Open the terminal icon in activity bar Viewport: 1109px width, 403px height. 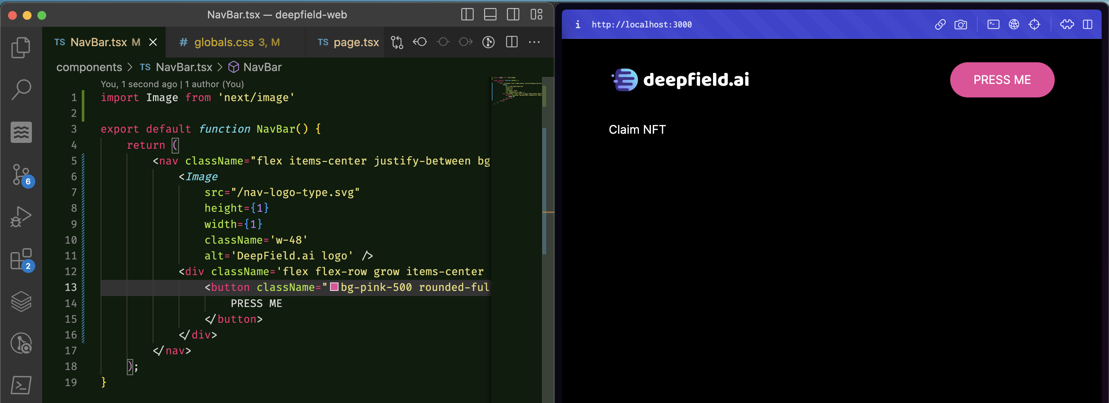pos(21,385)
